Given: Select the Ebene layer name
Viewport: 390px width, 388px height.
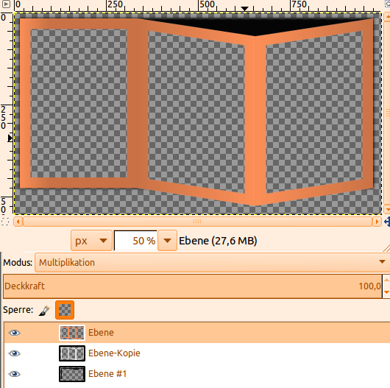Looking at the screenshot, I should click(x=101, y=333).
